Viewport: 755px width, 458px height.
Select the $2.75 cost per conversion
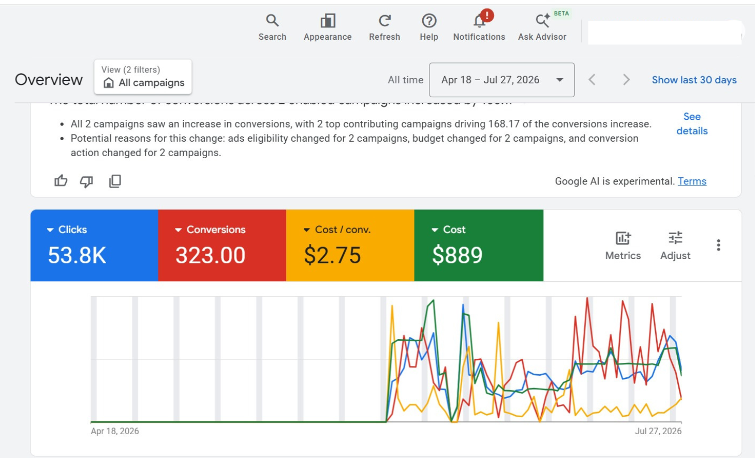[332, 255]
